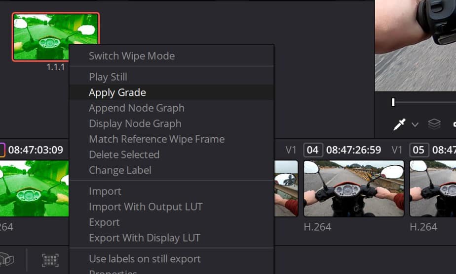This screenshot has height=274, width=456.
Task: Click timecode 08:47:26:59
Action: (354, 150)
